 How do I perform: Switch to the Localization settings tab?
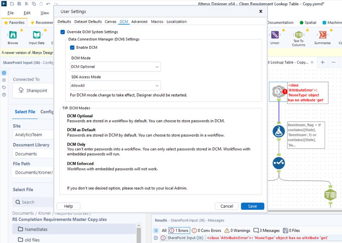(x=177, y=22)
